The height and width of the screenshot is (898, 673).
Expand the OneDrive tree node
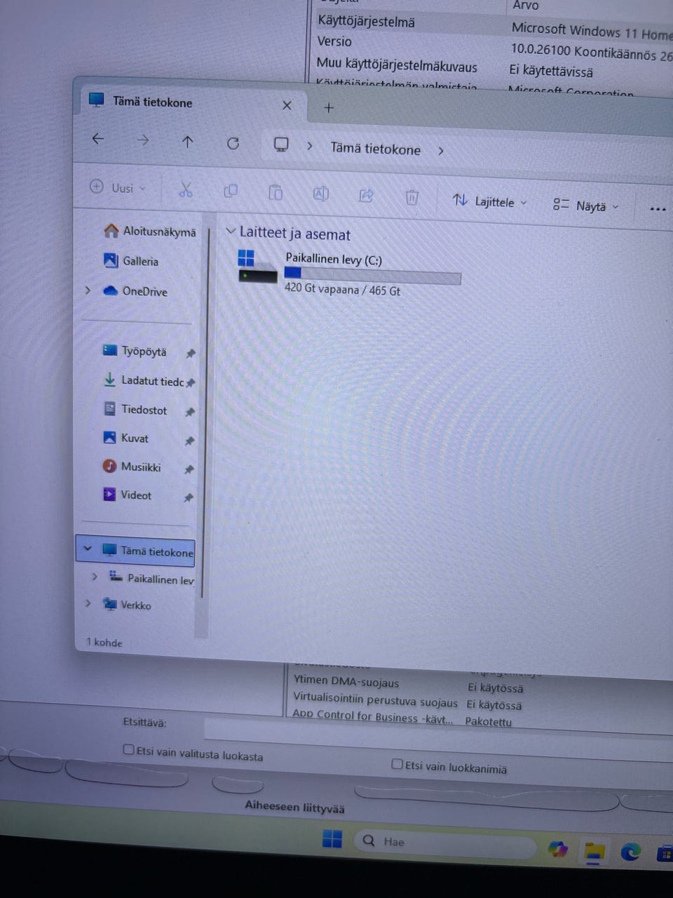(x=88, y=290)
